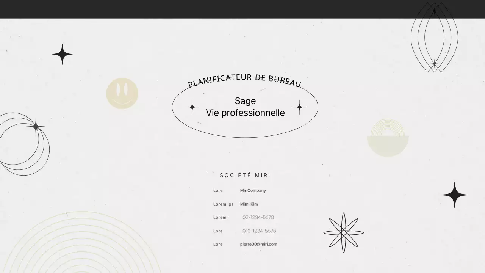This screenshot has width=485, height=273.
Task: Select the curved "PLANIFICATEUR DE BUREAU" title
Action: (244, 80)
